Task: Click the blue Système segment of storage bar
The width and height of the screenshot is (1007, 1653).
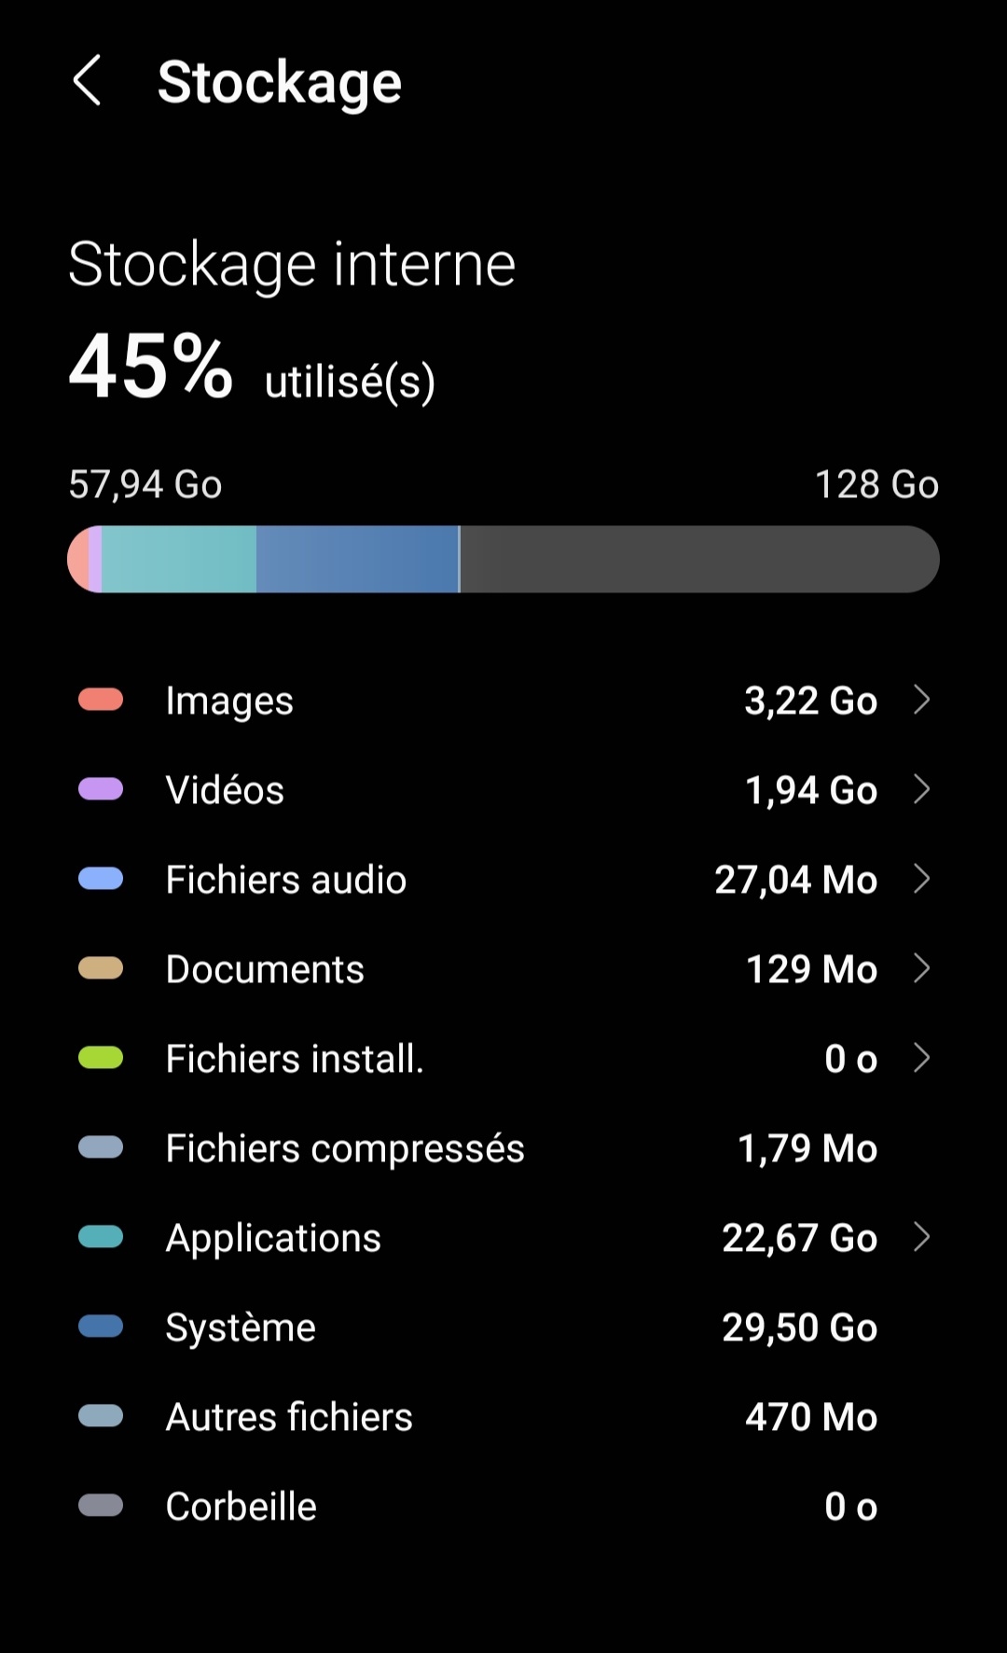Action: click(357, 560)
